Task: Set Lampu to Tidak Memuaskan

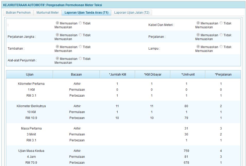Action: [221, 47]
